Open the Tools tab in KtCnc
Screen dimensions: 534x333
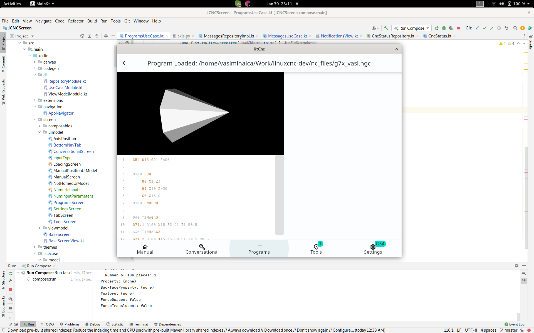316,249
